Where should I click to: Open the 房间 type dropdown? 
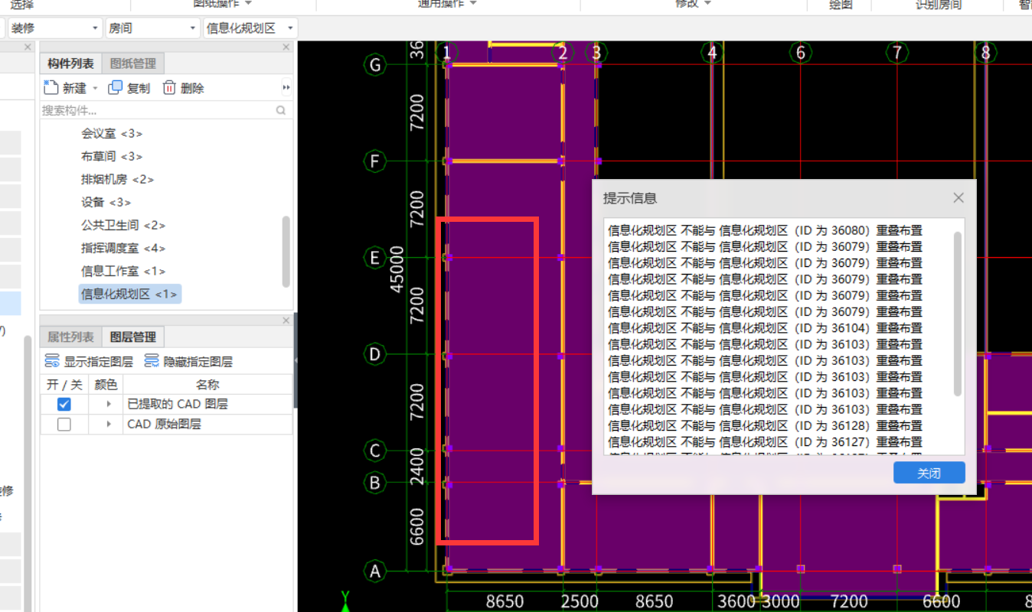pyautogui.click(x=152, y=28)
